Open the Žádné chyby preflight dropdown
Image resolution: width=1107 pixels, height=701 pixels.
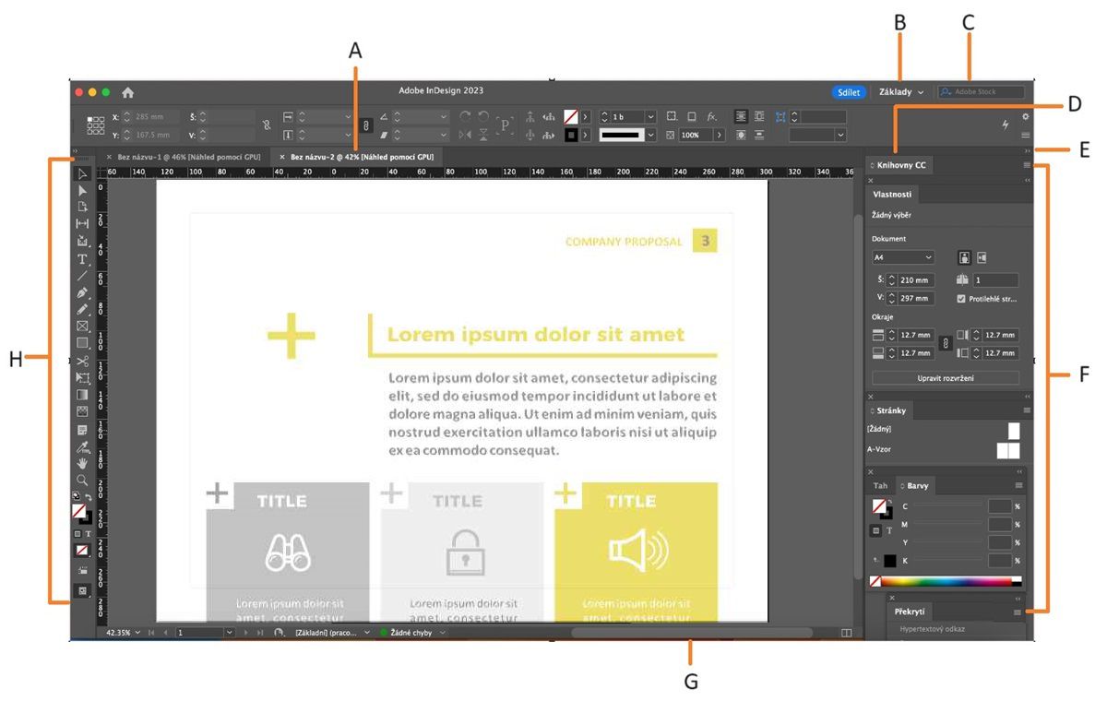[x=443, y=634]
